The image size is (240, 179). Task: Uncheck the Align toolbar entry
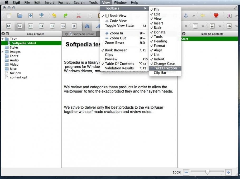coord(165,50)
